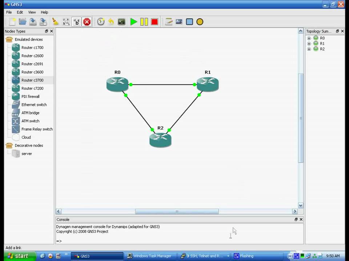349x261 pixels.
Task: Select Router c3600 node type
Action: [x=32, y=72]
